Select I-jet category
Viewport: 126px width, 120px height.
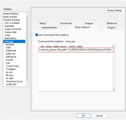8,63
